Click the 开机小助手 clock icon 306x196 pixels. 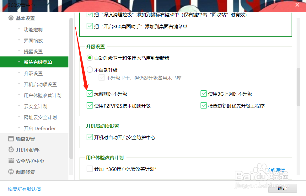pyautogui.click(x=11, y=150)
